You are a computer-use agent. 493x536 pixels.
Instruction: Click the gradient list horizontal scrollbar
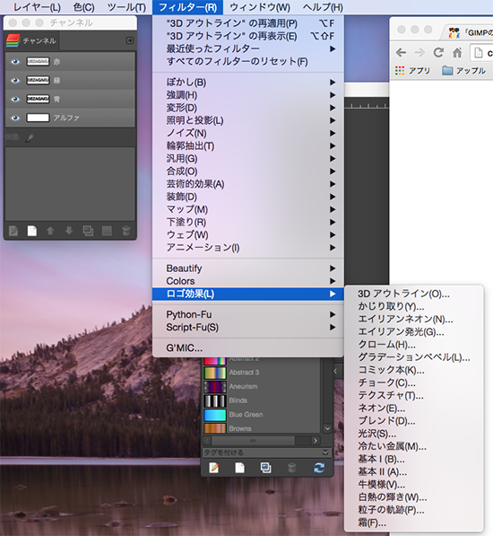click(x=253, y=441)
